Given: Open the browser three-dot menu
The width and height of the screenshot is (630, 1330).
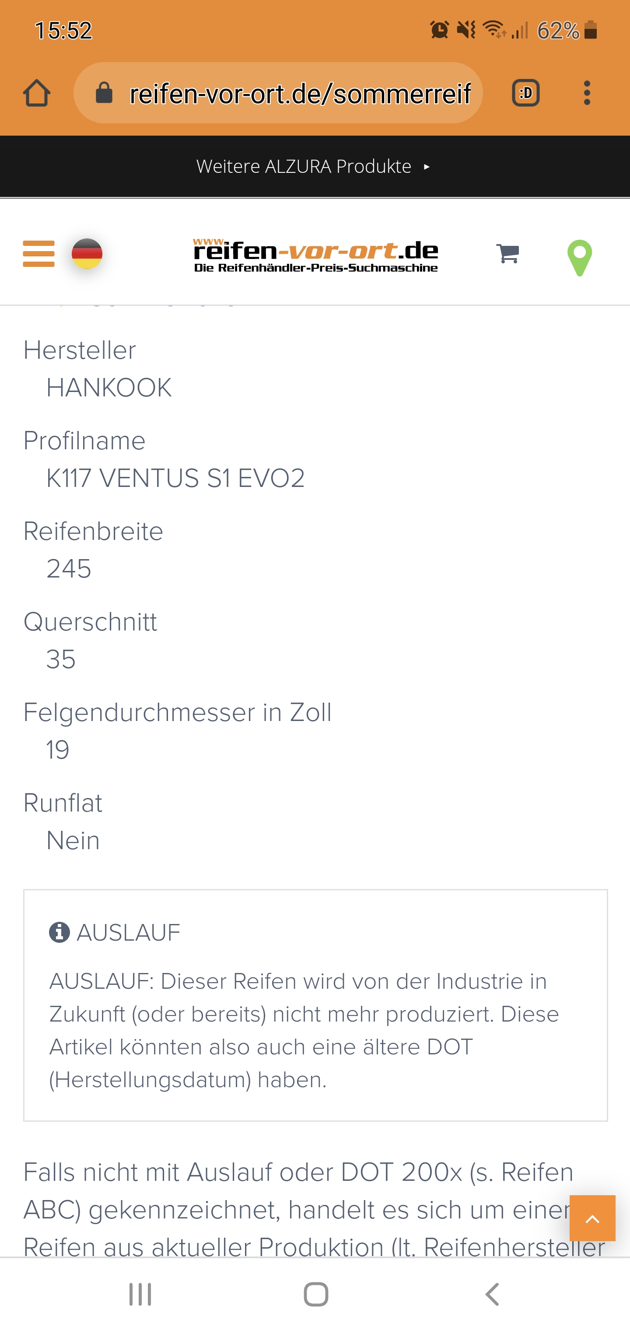Looking at the screenshot, I should [x=587, y=93].
